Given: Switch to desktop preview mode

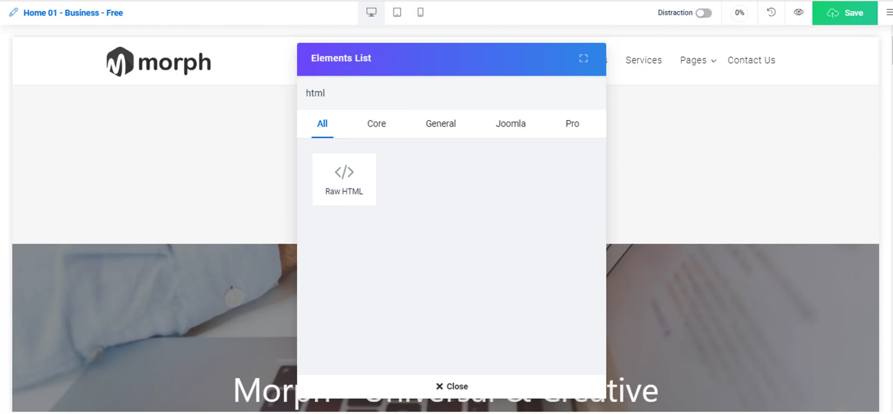Looking at the screenshot, I should [x=371, y=12].
